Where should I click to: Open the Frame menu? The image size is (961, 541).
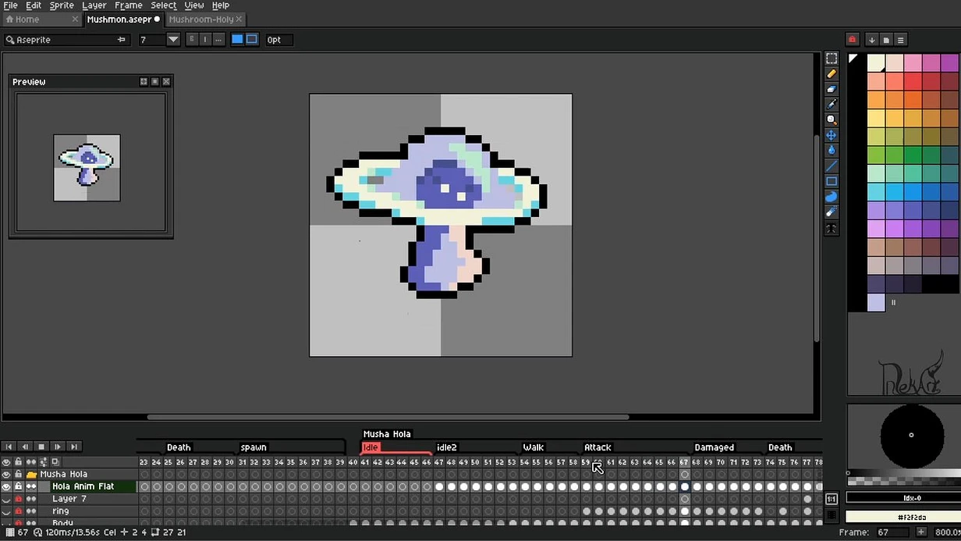(129, 5)
